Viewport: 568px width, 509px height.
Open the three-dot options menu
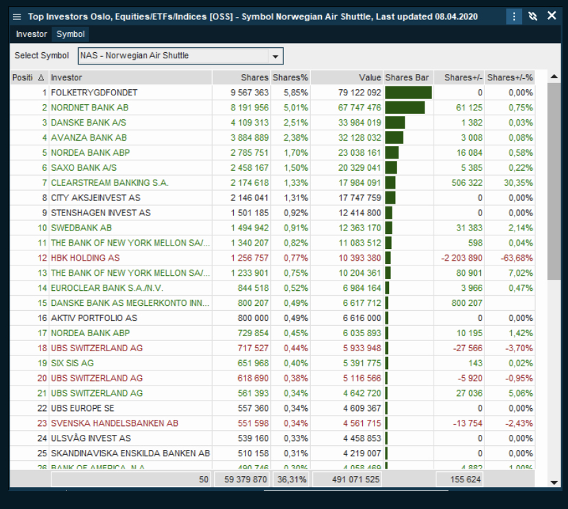[x=514, y=16]
